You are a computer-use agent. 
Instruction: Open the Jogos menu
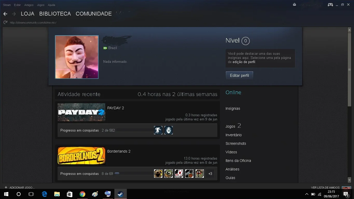click(x=41, y=5)
